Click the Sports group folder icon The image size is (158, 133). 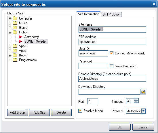pos(15,46)
